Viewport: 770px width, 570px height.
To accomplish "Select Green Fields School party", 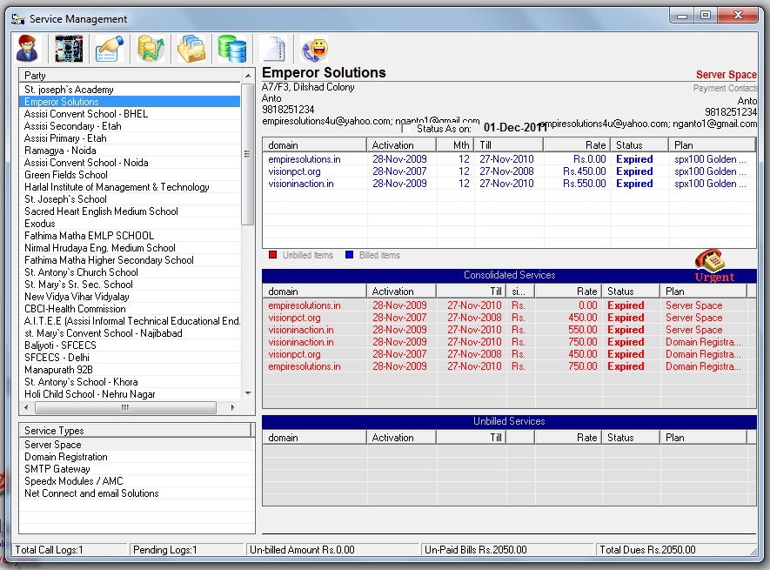I will [x=131, y=175].
